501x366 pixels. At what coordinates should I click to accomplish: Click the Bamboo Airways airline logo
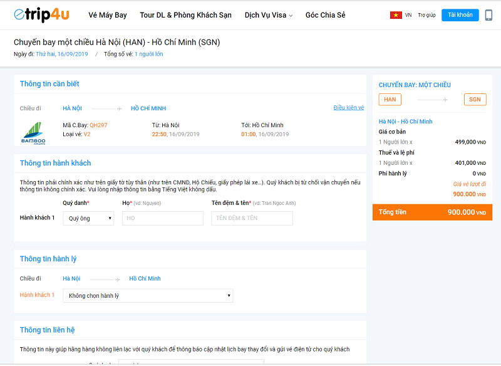31,131
